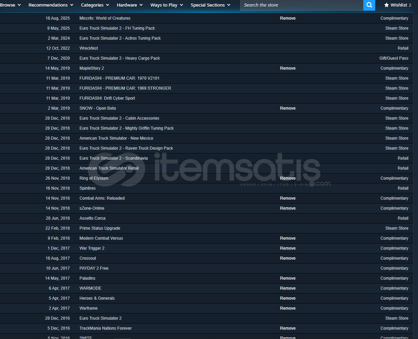Image resolution: width=418 pixels, height=339 pixels.
Task: Click Euro Truck Simulator 2 - Scandinavia
Action: pyautogui.click(x=114, y=158)
